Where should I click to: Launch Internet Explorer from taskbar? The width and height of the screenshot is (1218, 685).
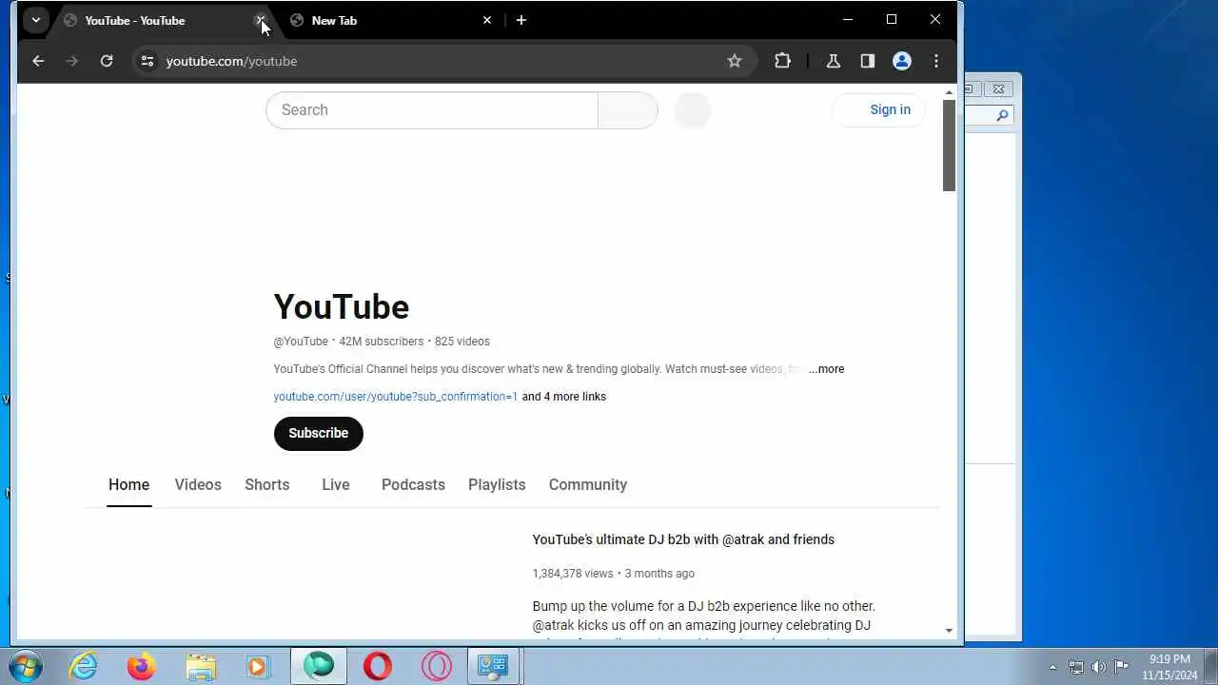[84, 666]
